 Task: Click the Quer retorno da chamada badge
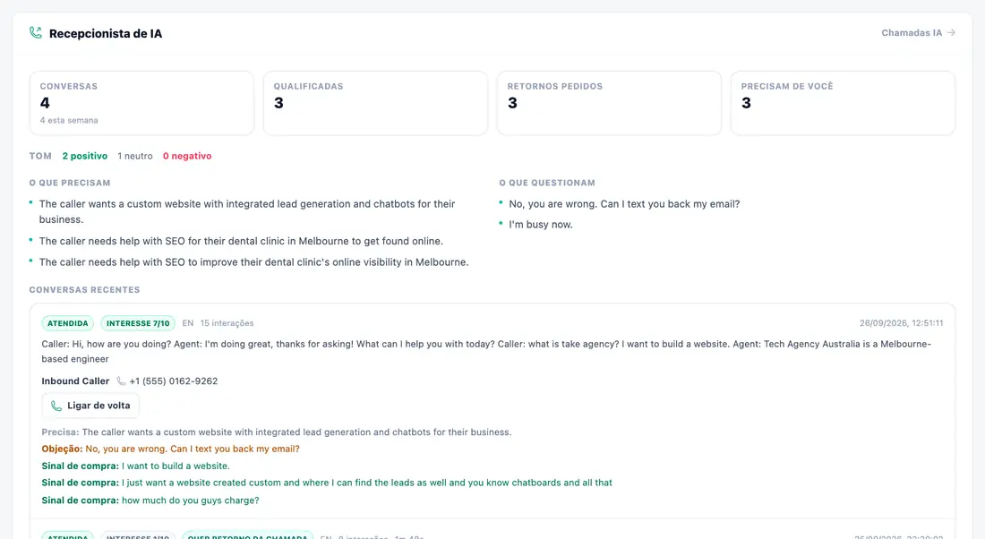[247, 535]
